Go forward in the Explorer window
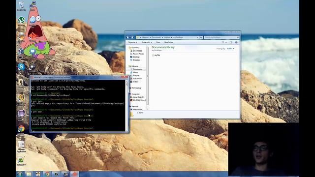Image resolution: width=315 pixels, height=177 pixels. pyautogui.click(x=132, y=37)
